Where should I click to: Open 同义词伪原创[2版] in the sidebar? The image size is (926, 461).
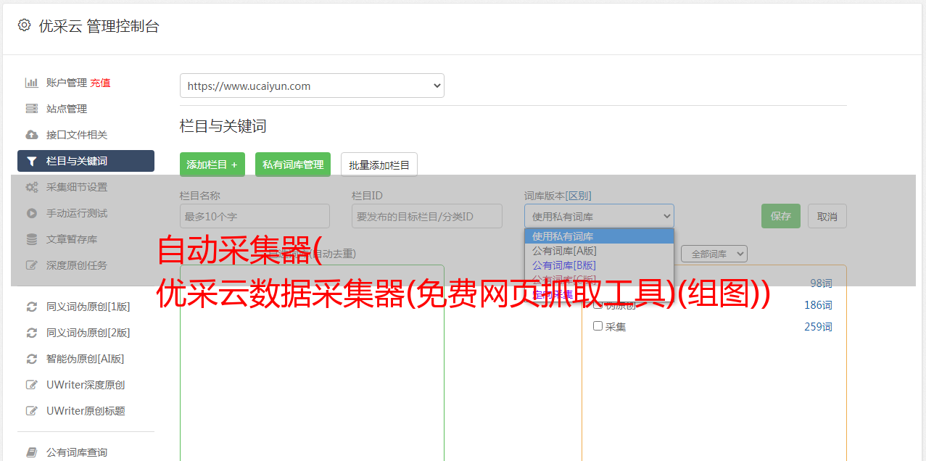[x=88, y=333]
